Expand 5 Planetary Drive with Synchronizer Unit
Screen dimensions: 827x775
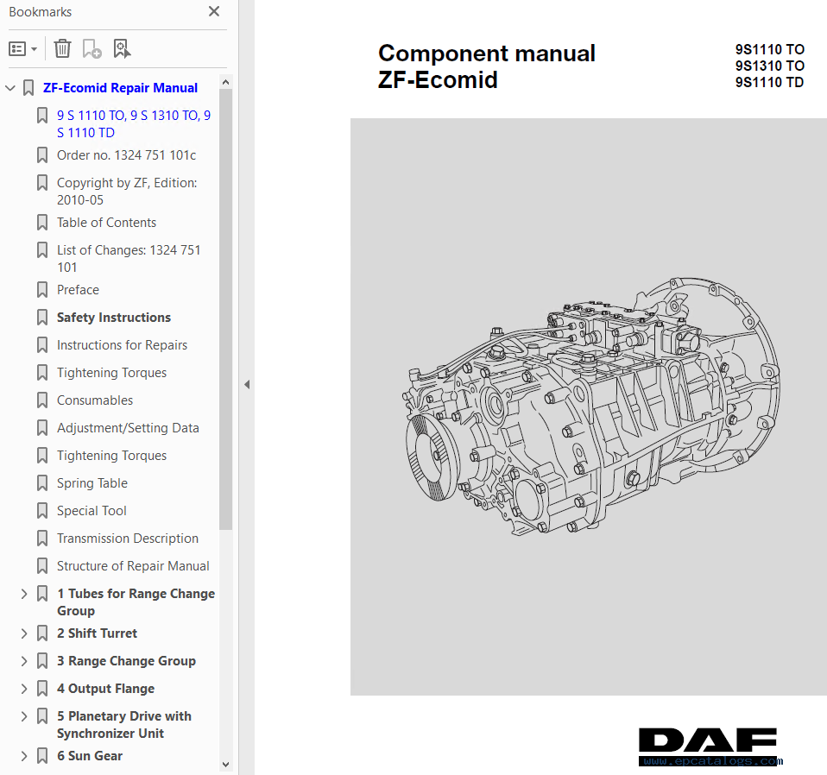click(23, 716)
